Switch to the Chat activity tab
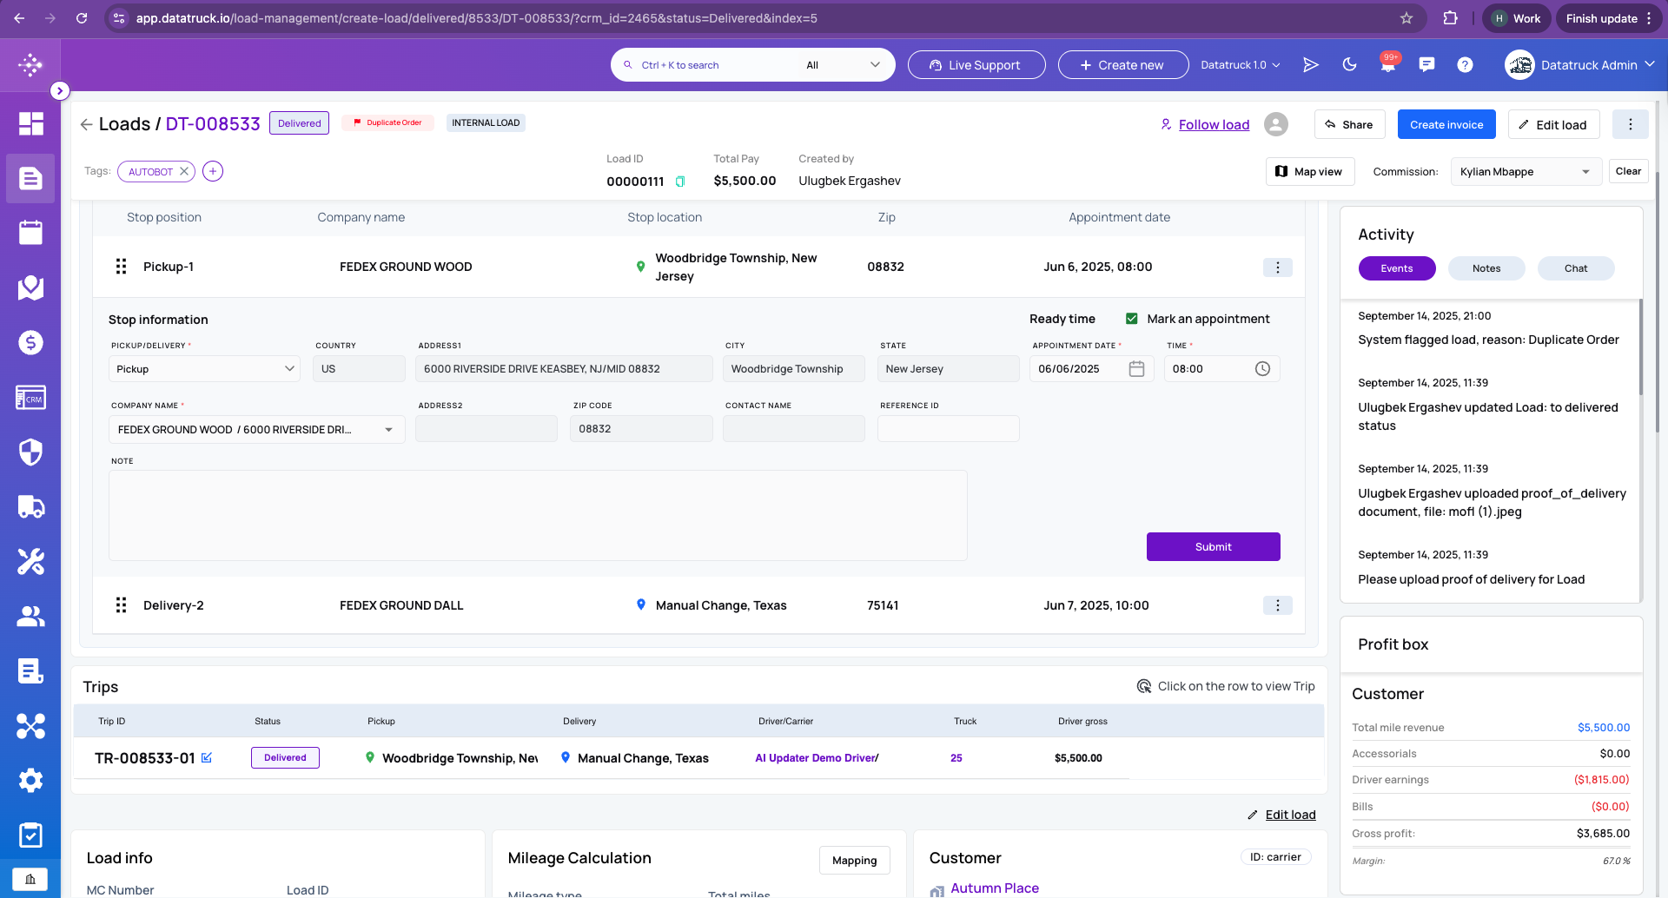Image resolution: width=1668 pixels, height=898 pixels. [1575, 268]
